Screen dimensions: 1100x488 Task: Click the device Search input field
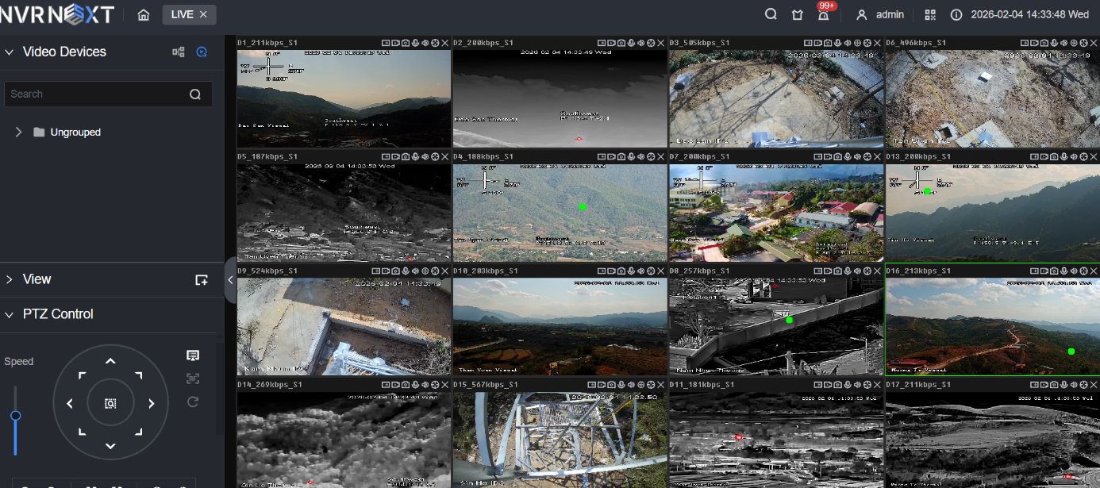point(95,94)
